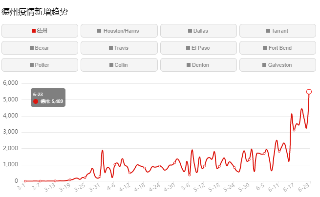The height and width of the screenshot is (197, 320).
Task: Toggle the El Paso legend item
Action: [x=198, y=48]
